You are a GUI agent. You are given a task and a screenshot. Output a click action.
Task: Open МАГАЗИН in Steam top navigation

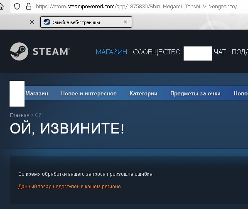tap(111, 52)
